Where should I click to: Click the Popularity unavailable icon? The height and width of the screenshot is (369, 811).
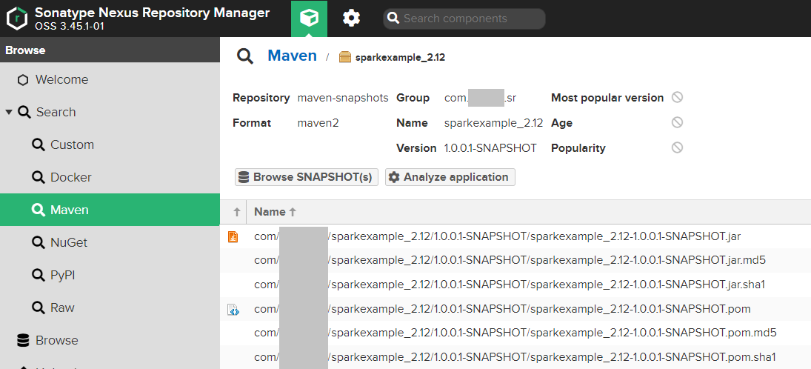click(677, 148)
